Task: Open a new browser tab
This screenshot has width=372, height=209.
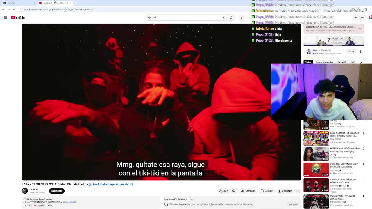Action: point(76,3)
